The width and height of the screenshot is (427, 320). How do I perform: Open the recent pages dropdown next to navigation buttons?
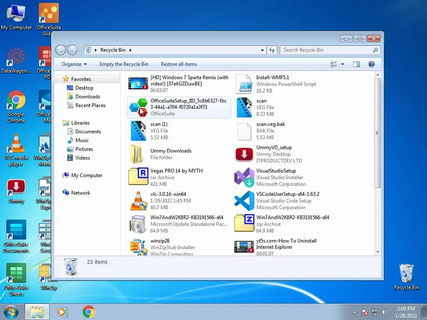click(x=80, y=50)
